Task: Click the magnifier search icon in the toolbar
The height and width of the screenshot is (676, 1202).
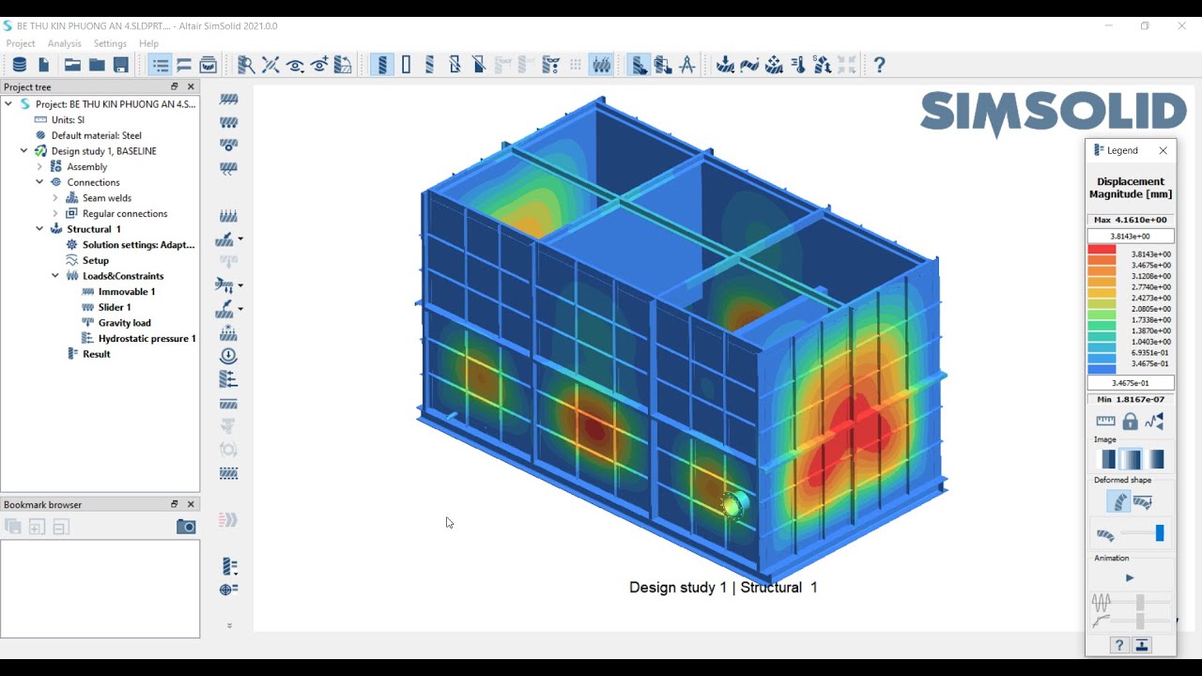Action: click(246, 65)
